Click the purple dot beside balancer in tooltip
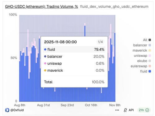The image size is (155, 116). pos(45,57)
